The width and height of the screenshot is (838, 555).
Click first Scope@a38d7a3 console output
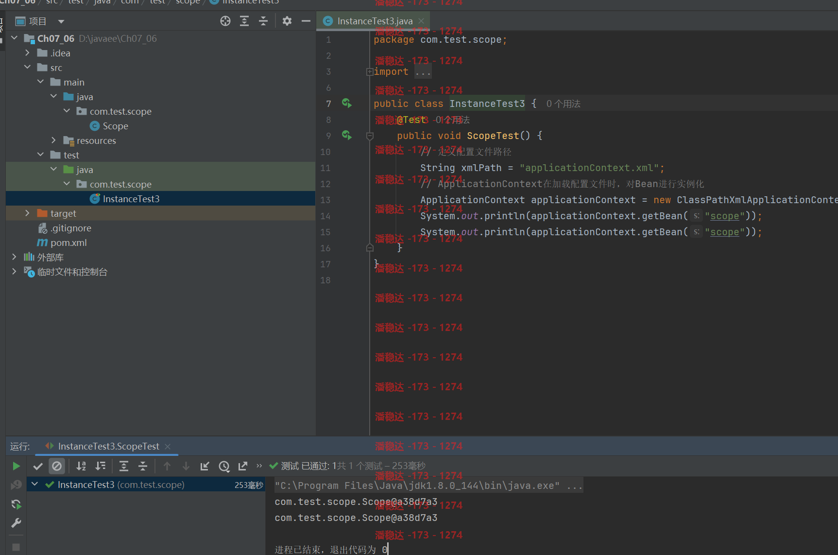click(x=356, y=502)
